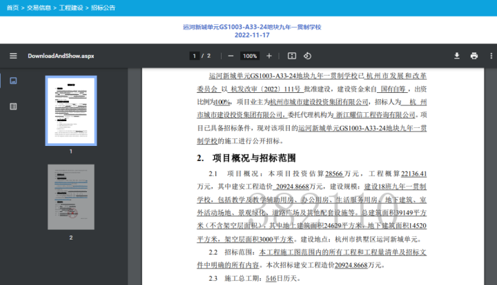The width and height of the screenshot is (497, 285).
Task: Zoom out with the minus icon
Action: click(231, 56)
